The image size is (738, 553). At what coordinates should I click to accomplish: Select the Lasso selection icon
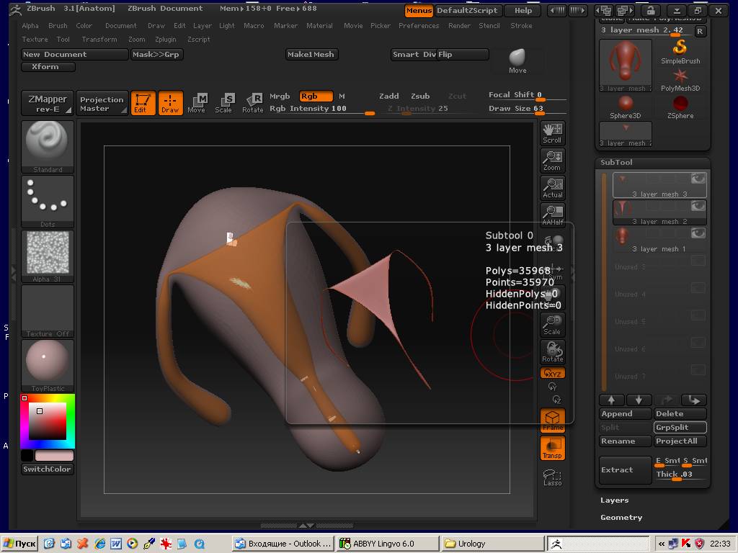[552, 477]
